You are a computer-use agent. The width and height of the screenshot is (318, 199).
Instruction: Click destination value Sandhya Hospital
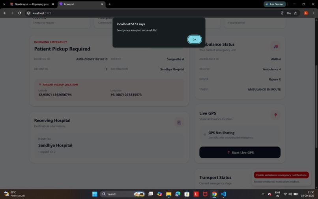[172, 69]
